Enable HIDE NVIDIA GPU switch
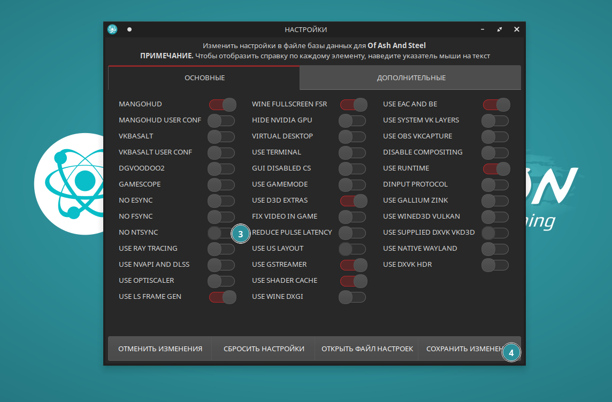Screen dimensions: 612x402 pos(353,120)
